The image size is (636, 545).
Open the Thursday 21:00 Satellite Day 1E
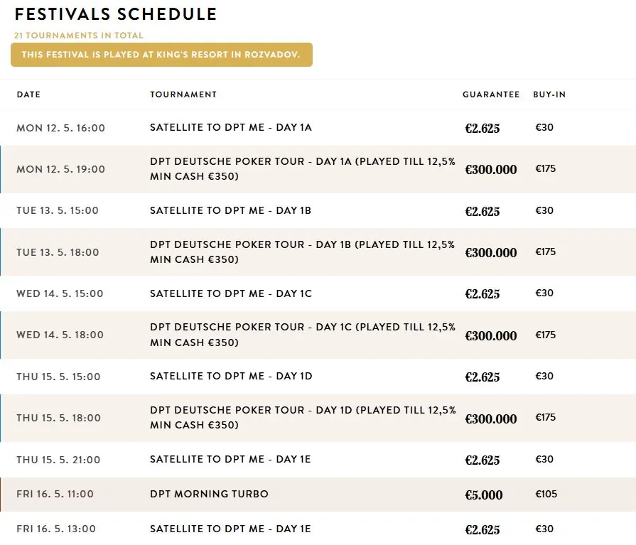pos(231,460)
